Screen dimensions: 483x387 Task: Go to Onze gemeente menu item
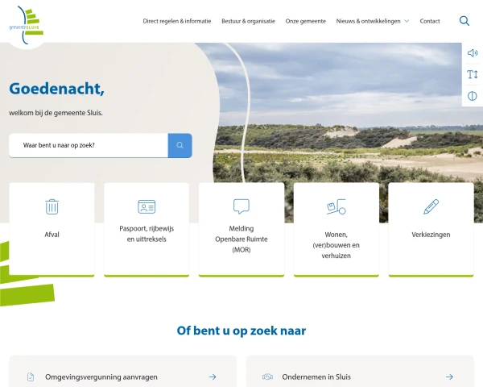tap(305, 21)
